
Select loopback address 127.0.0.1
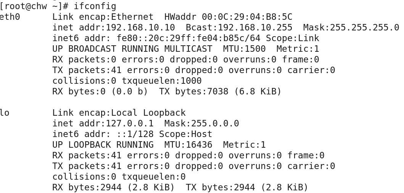130,123
